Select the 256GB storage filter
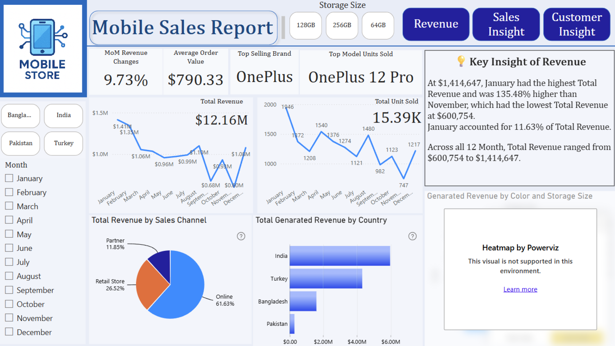Image resolution: width=615 pixels, height=346 pixels. pos(342,25)
